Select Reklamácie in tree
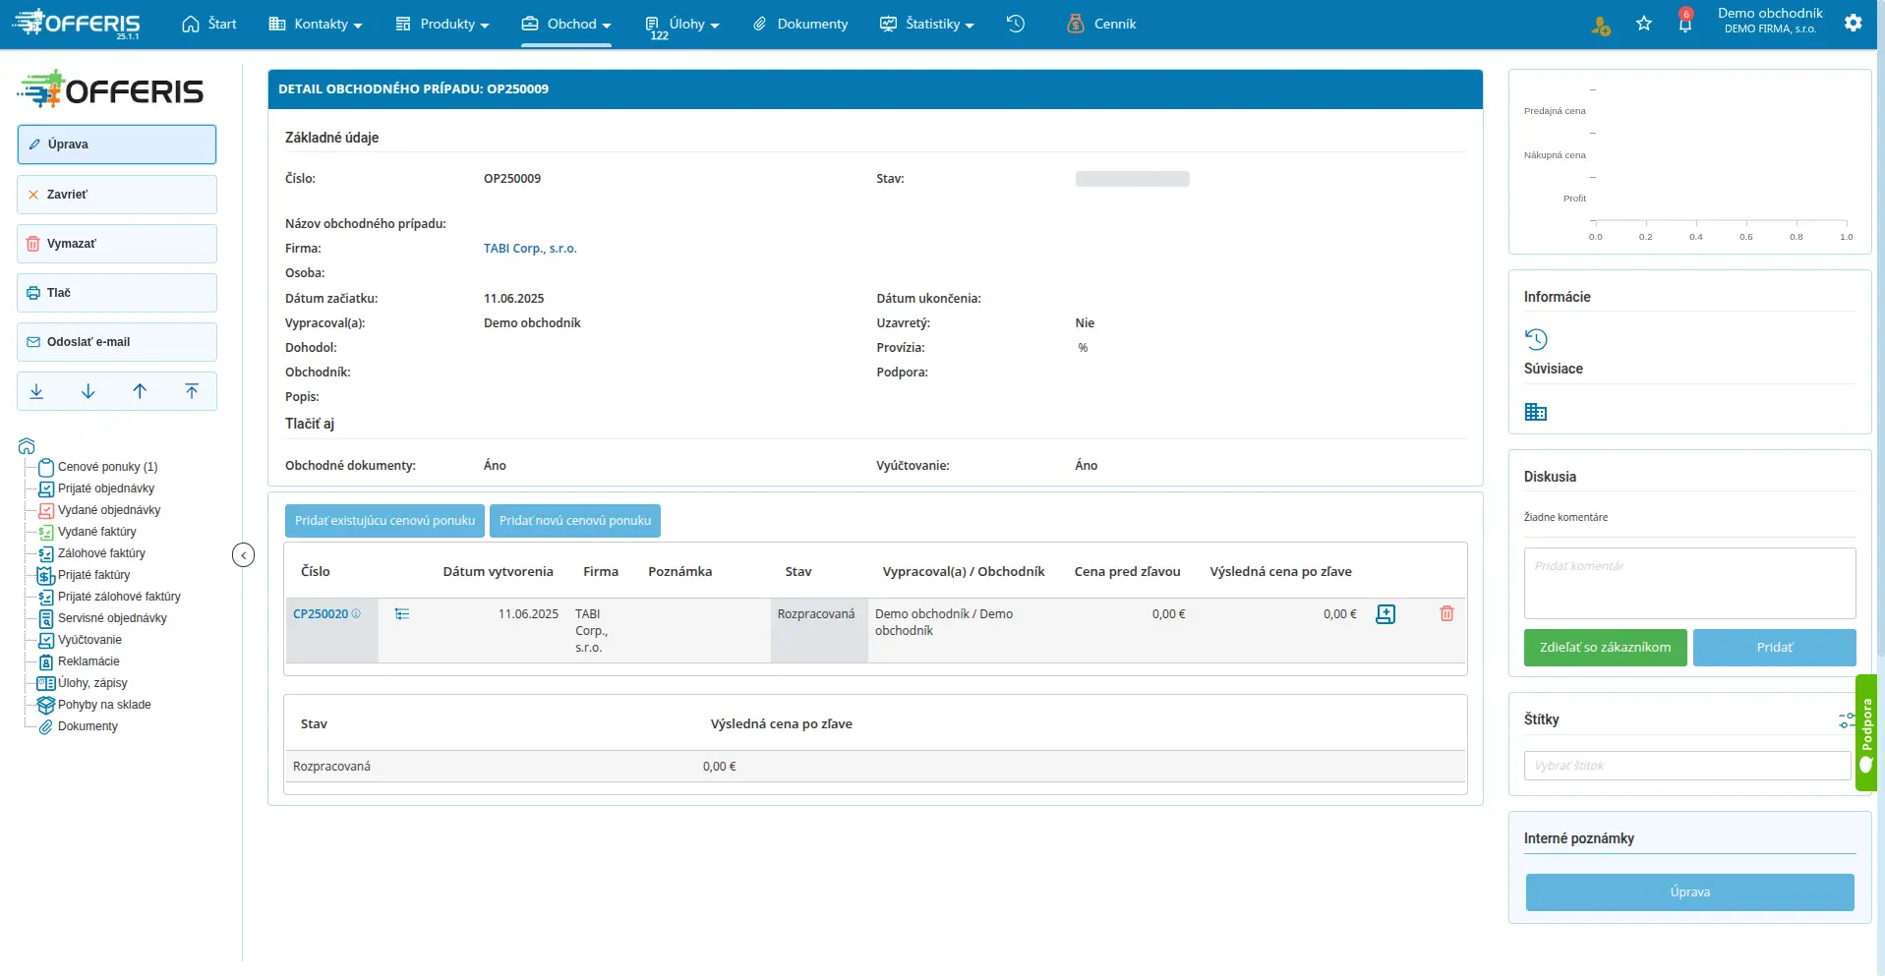 point(88,661)
